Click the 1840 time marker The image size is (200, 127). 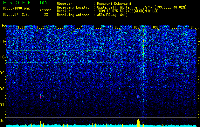(x=193, y=27)
